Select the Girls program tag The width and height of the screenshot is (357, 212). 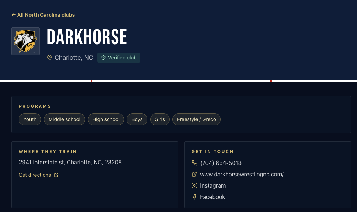[160, 119]
